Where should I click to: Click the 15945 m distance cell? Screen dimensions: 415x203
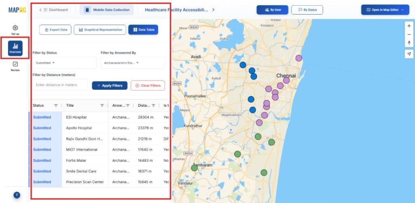pos(145,182)
